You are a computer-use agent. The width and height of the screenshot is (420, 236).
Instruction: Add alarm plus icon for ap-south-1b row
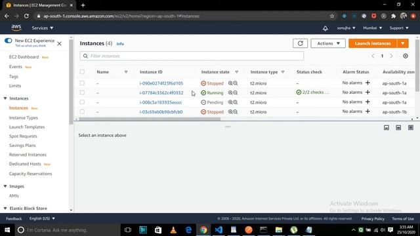pyautogui.click(x=367, y=111)
